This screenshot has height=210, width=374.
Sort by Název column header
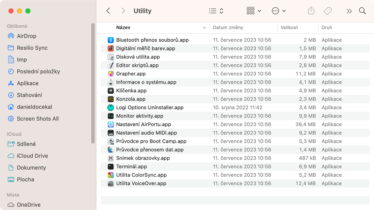click(x=123, y=27)
